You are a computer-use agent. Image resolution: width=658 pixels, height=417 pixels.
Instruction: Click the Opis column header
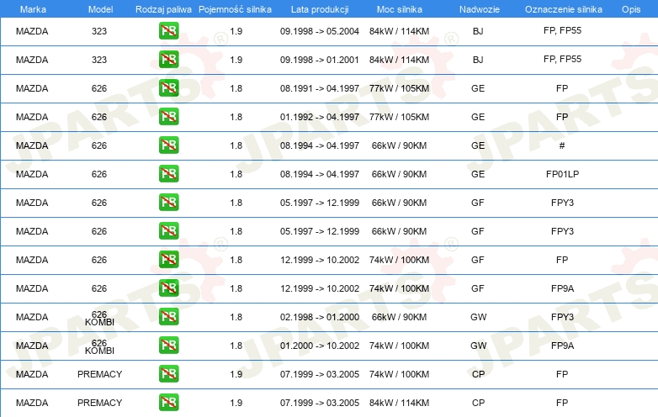tap(631, 9)
